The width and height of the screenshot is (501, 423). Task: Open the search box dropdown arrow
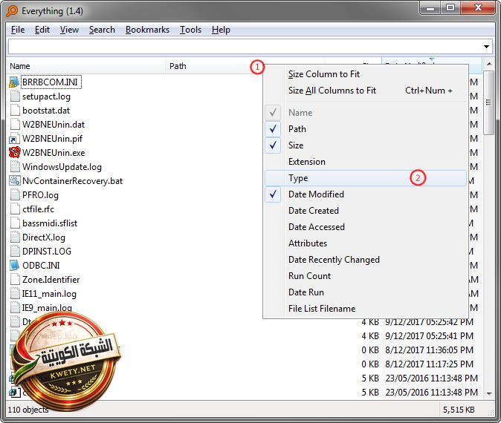click(x=487, y=47)
